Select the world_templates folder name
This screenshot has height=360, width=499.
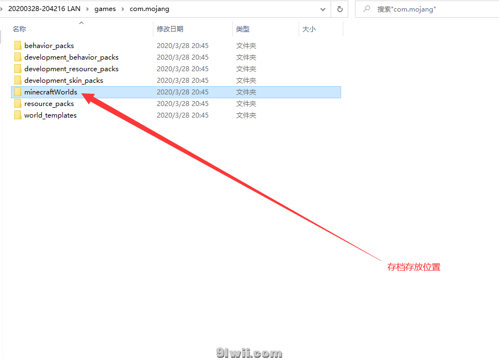[50, 115]
